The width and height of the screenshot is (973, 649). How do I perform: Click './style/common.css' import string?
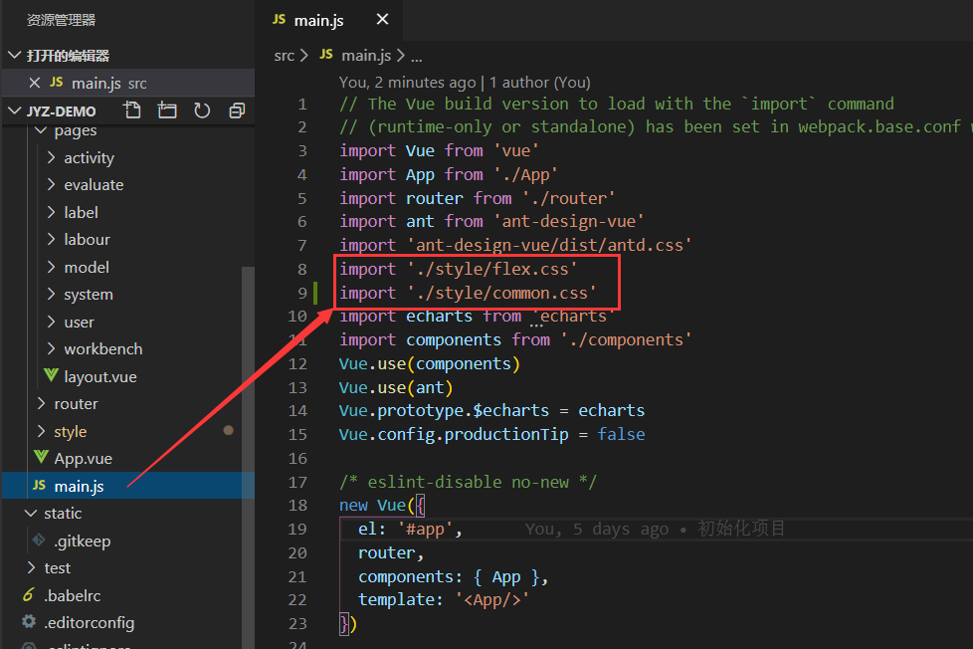(501, 293)
